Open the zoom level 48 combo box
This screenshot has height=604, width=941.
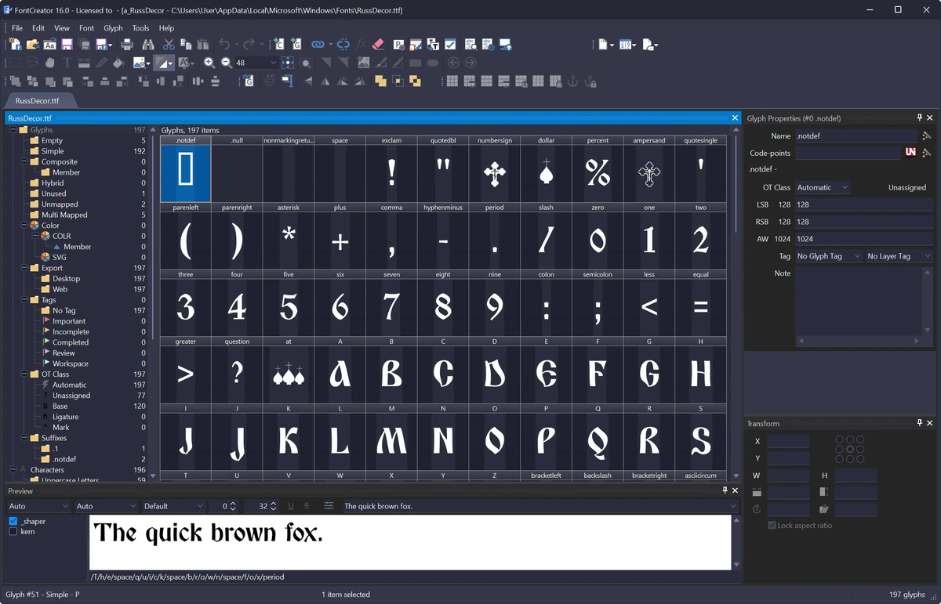[258, 63]
